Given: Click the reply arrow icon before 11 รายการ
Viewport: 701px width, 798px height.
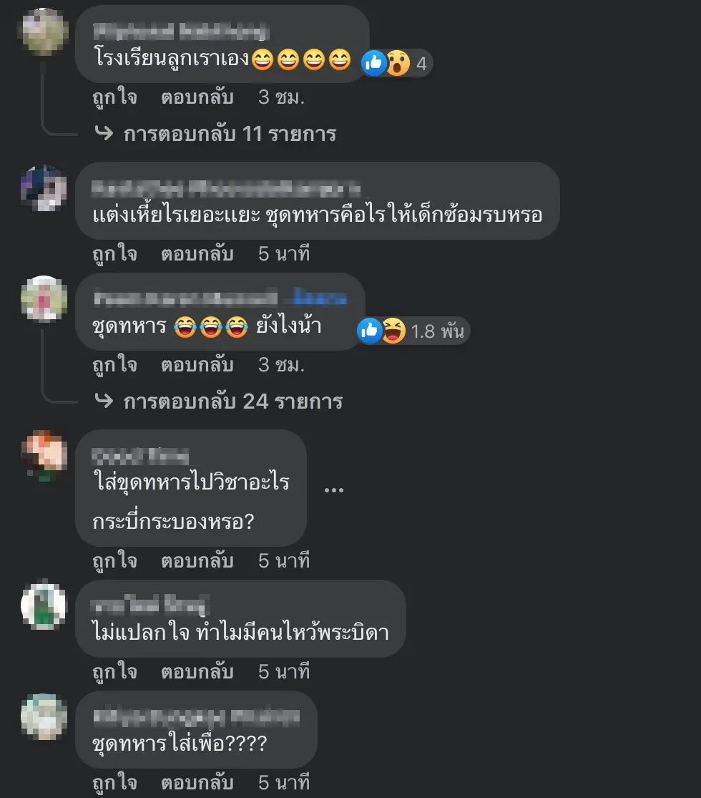Looking at the screenshot, I should click(x=104, y=133).
